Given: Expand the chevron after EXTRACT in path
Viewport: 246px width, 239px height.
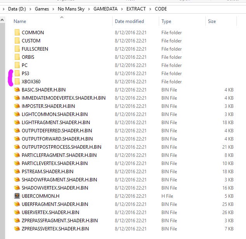Looking at the screenshot, I should tap(150, 9).
